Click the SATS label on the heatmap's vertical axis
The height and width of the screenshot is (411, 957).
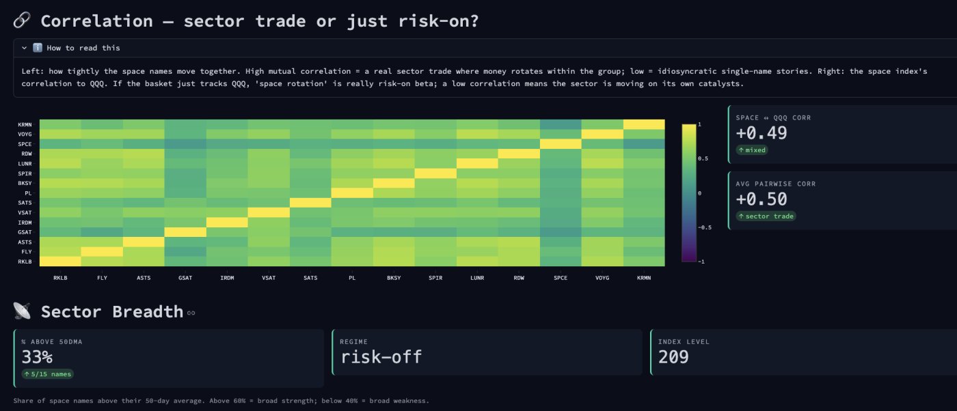25,203
